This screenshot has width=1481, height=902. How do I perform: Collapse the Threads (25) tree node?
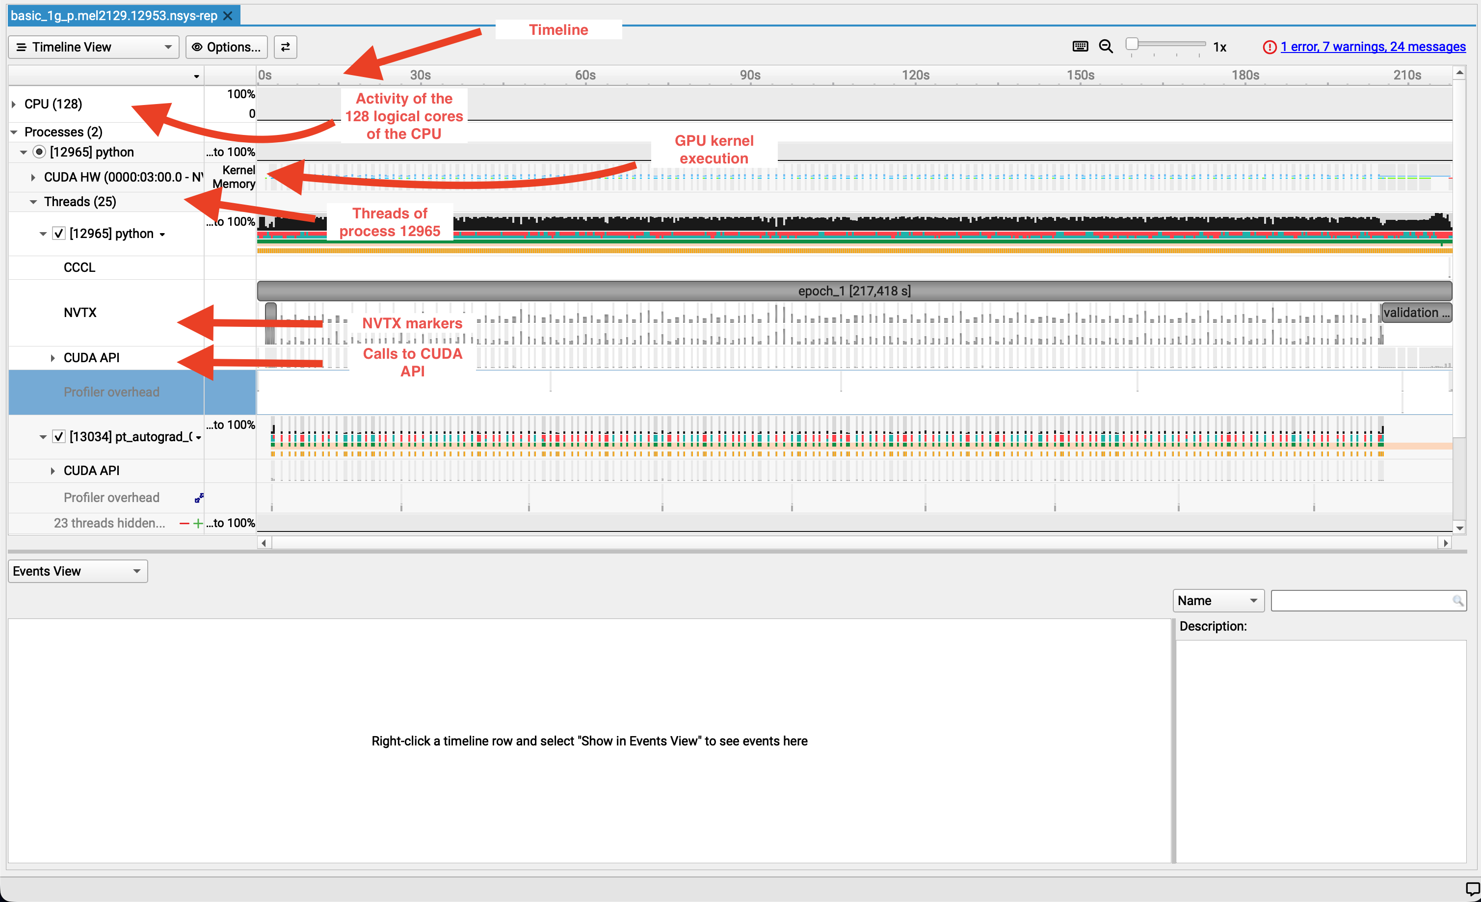[33, 202]
